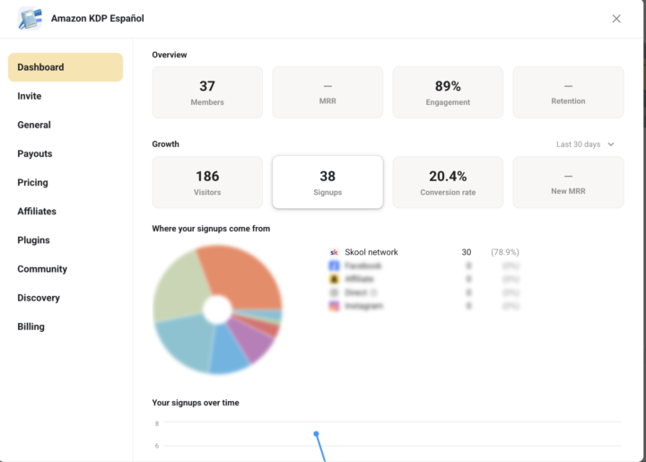The height and width of the screenshot is (462, 646).
Task: Select the New MRR growth card
Action: click(x=568, y=182)
